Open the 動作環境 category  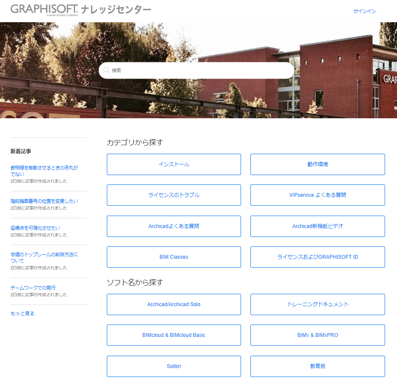(318, 164)
